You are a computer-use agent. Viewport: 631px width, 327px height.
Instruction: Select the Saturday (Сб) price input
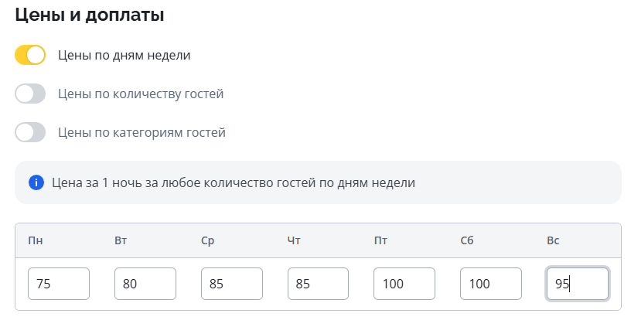coord(491,284)
